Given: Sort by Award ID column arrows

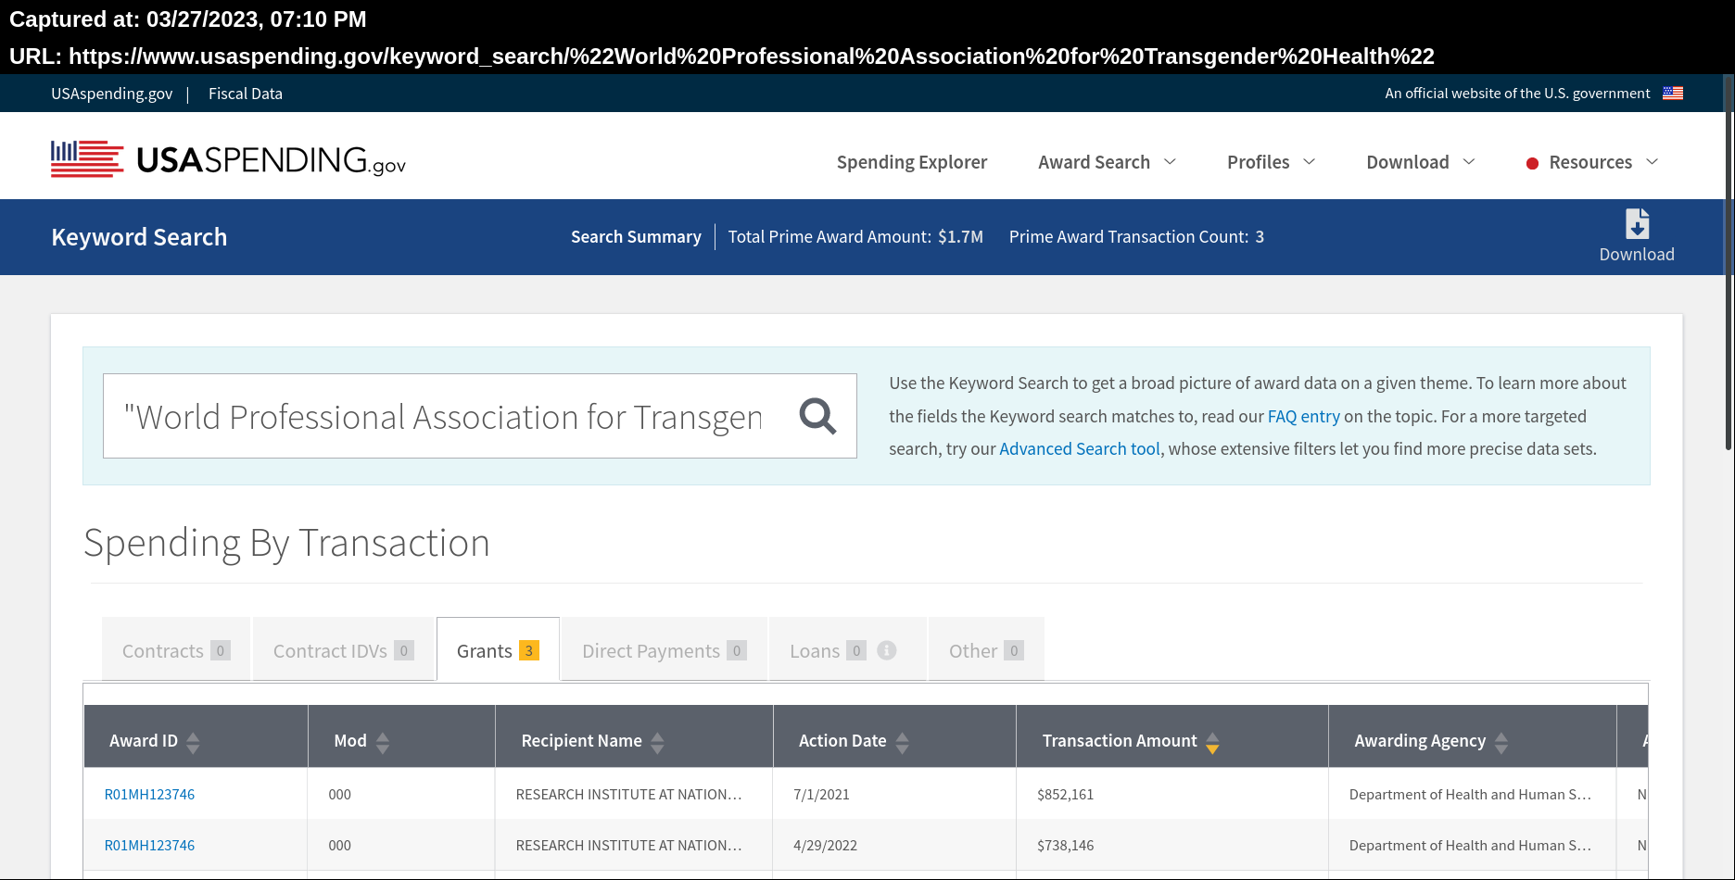Looking at the screenshot, I should pos(193,742).
